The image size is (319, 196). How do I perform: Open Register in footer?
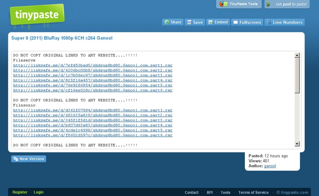[20, 192]
